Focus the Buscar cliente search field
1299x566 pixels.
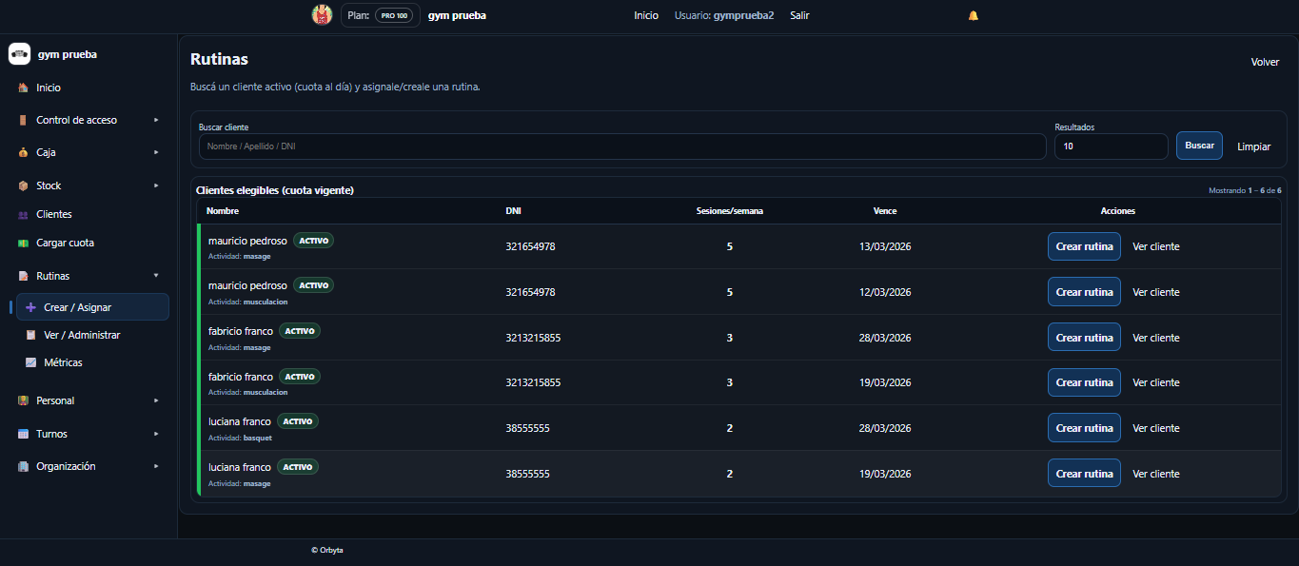tap(621, 146)
